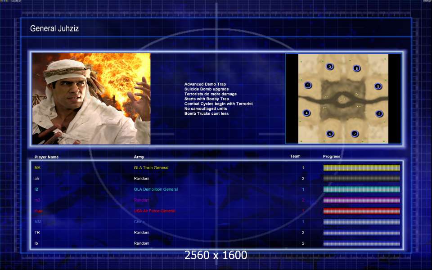Click the Advanced Demo Trap ability line

pos(205,84)
